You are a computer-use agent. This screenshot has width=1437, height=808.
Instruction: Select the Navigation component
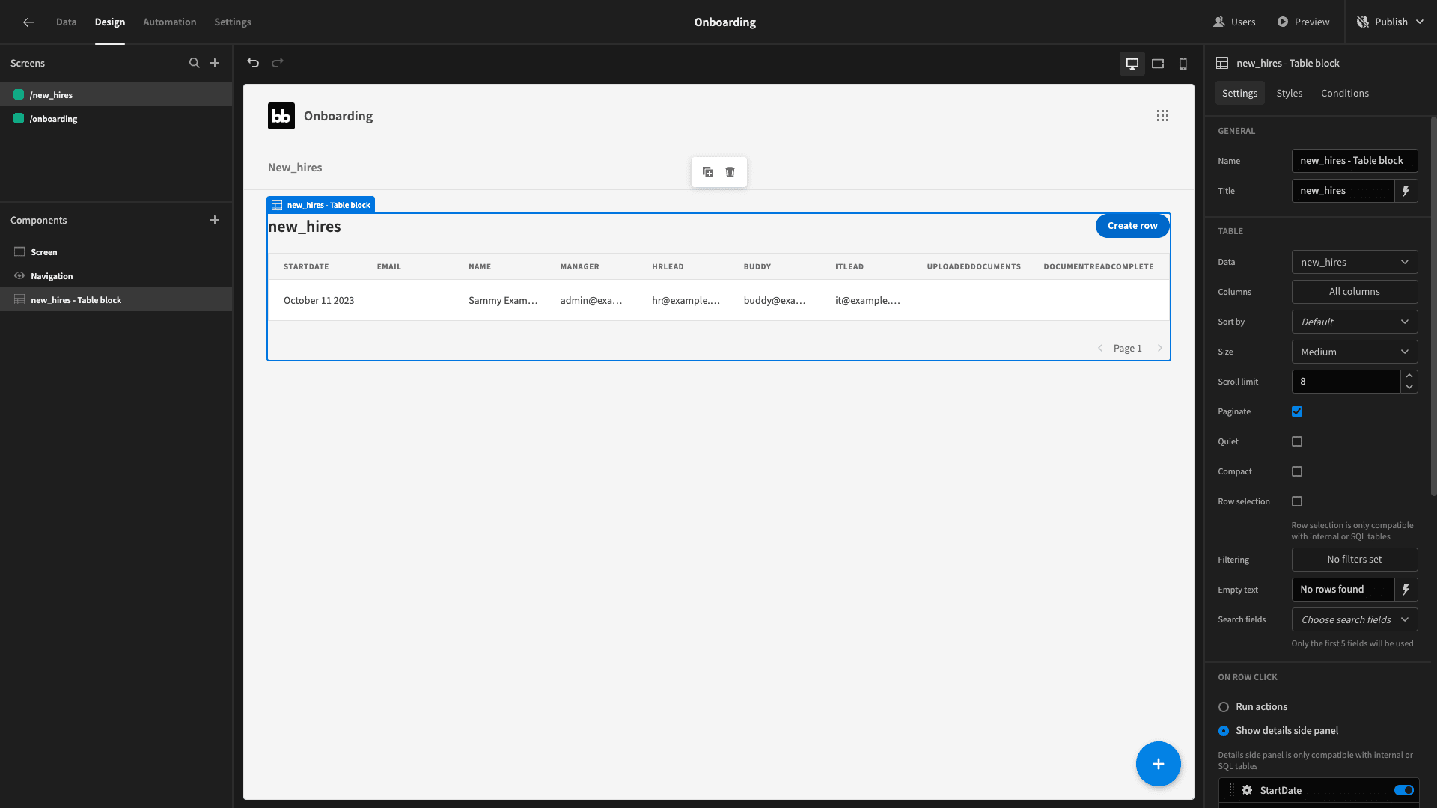point(116,276)
